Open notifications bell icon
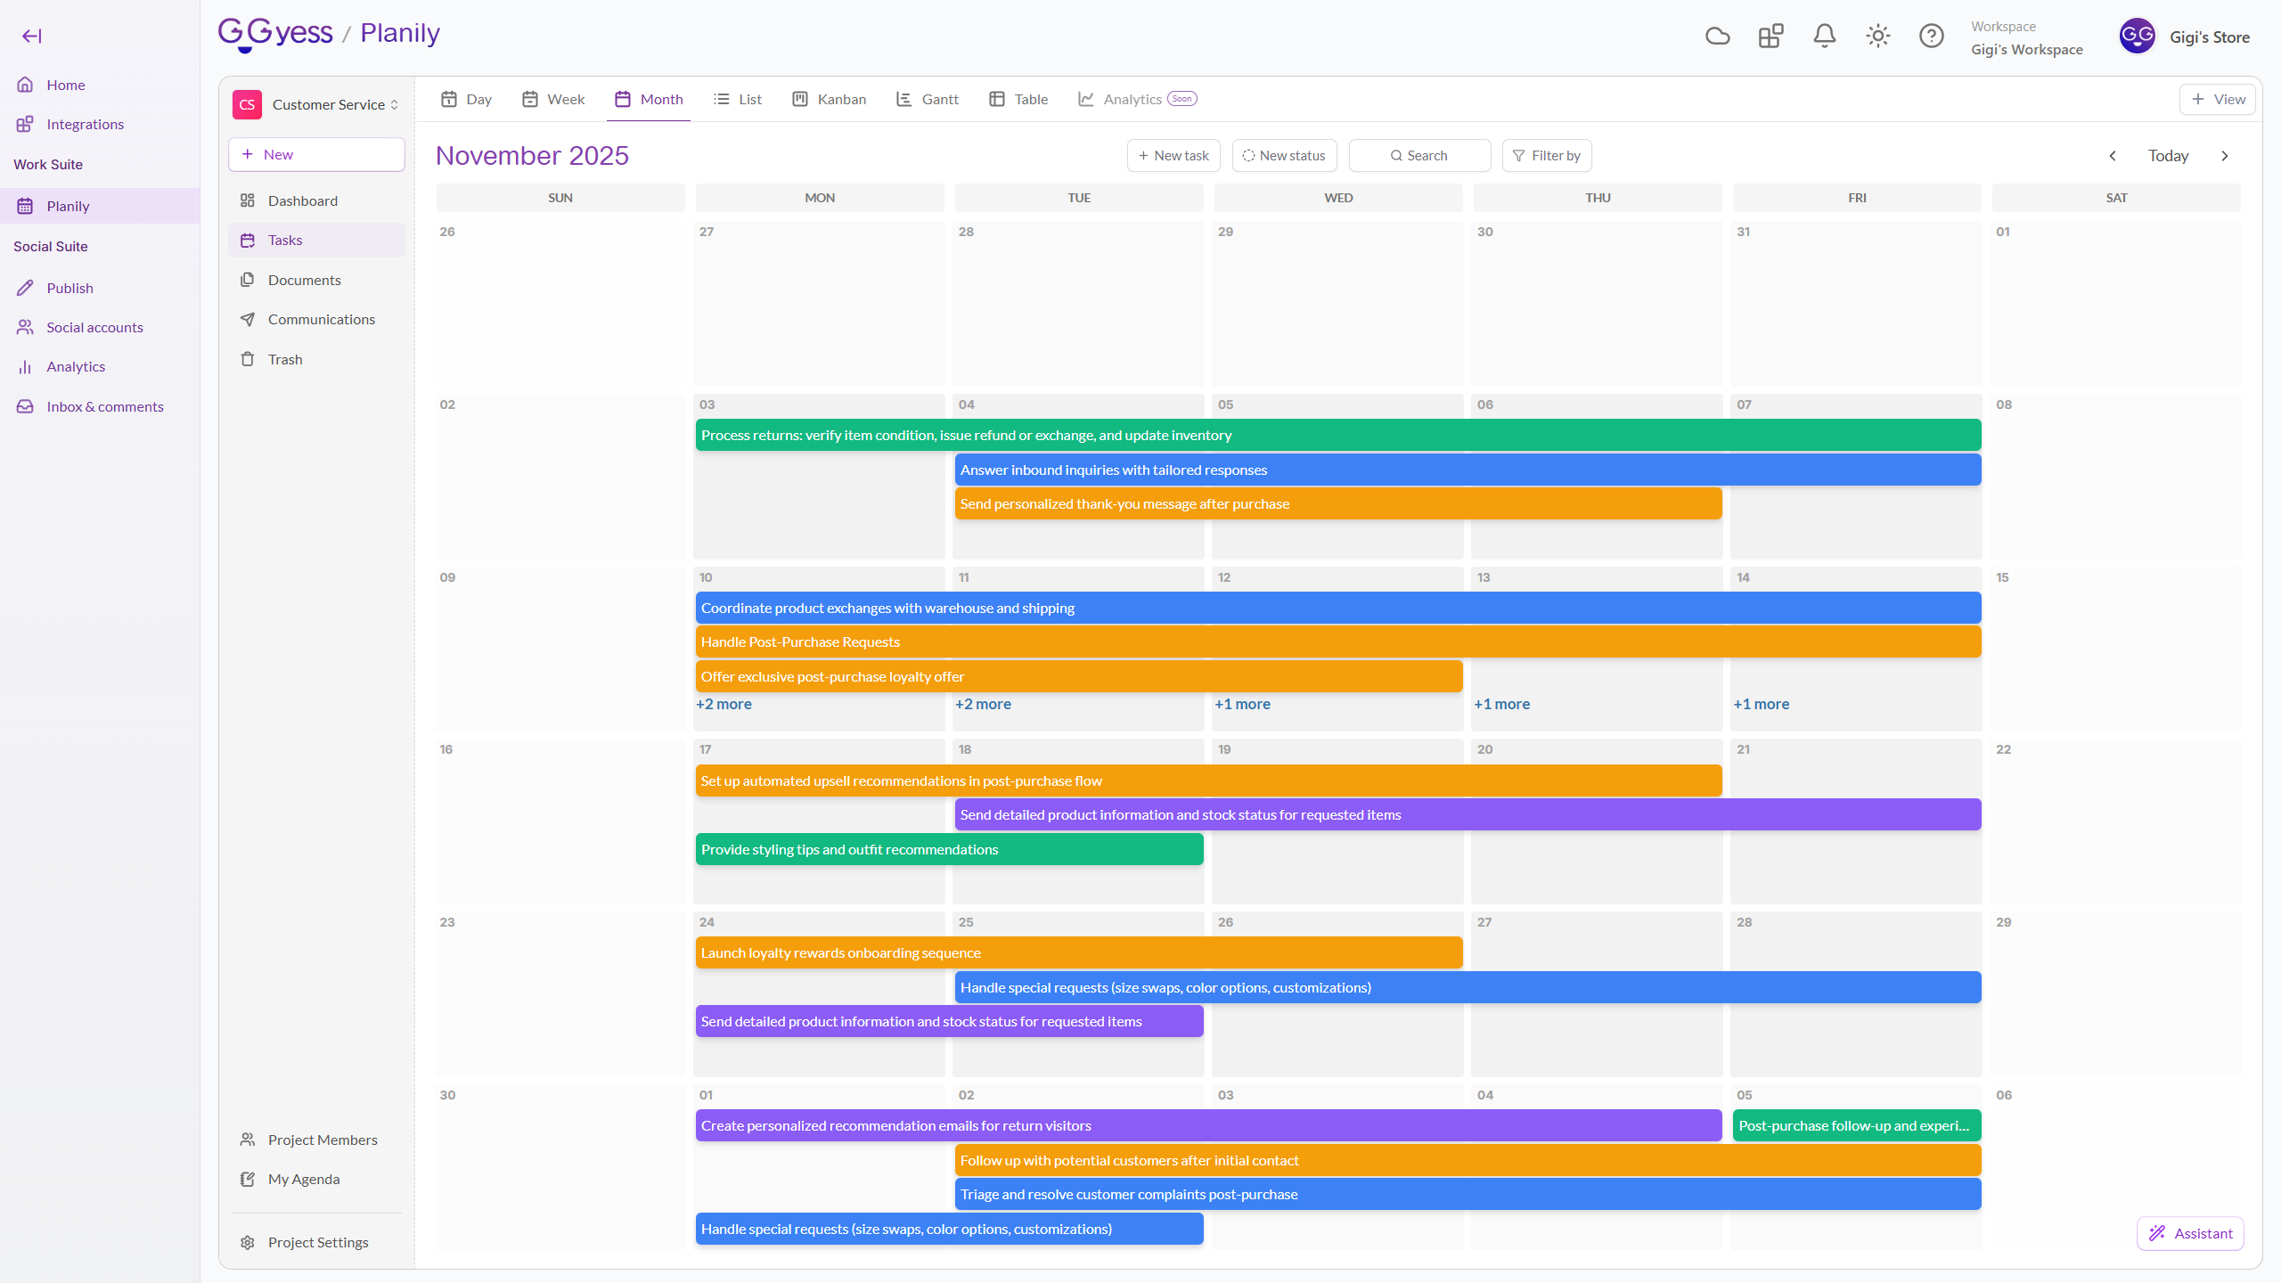Viewport: 2281px width, 1283px height. tap(1824, 36)
